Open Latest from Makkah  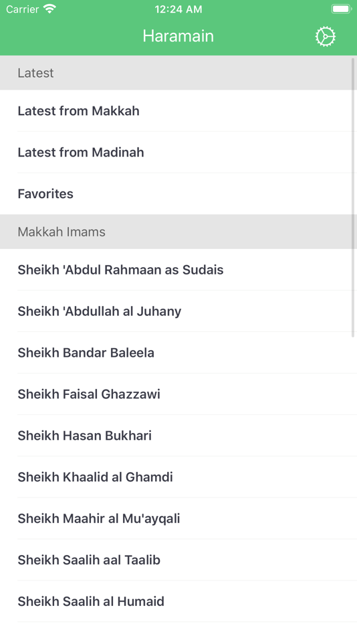[178, 110]
